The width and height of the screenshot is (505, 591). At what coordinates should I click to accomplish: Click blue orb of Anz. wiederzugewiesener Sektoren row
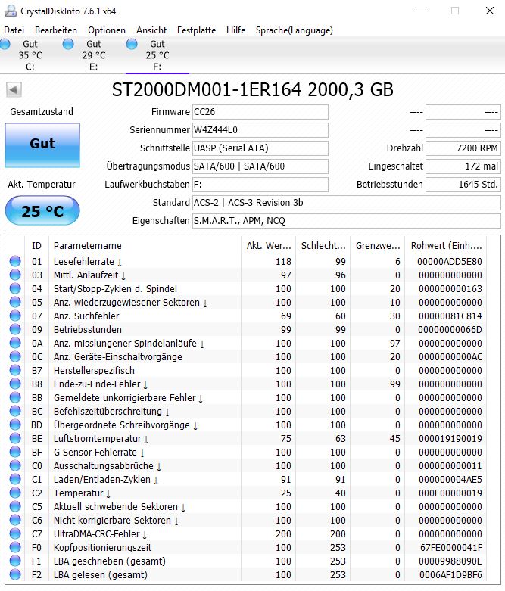15,302
